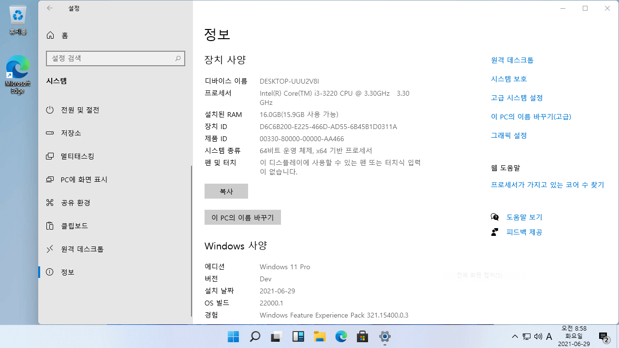
Task: Open the 고급 시스템 설정 link
Action: (517, 98)
